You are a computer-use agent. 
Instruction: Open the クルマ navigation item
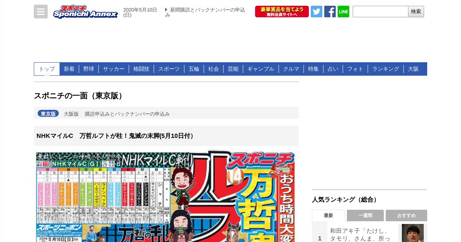pyautogui.click(x=291, y=69)
